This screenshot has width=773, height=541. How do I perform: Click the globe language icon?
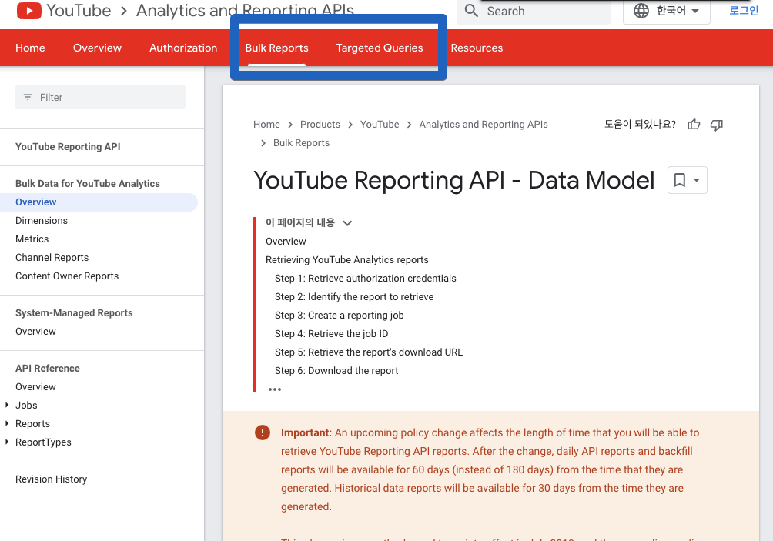[641, 10]
